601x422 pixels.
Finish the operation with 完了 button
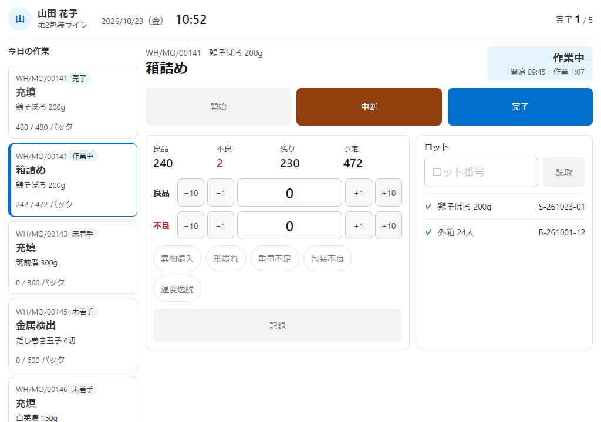520,107
